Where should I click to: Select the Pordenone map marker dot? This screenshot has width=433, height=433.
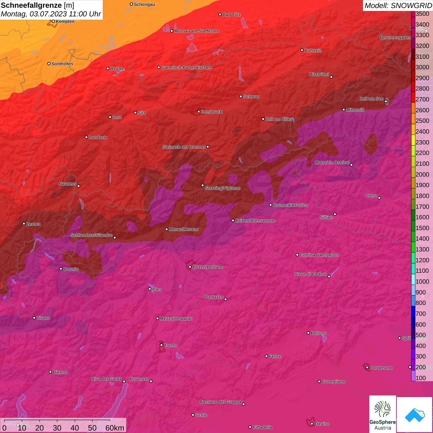tap(367, 368)
